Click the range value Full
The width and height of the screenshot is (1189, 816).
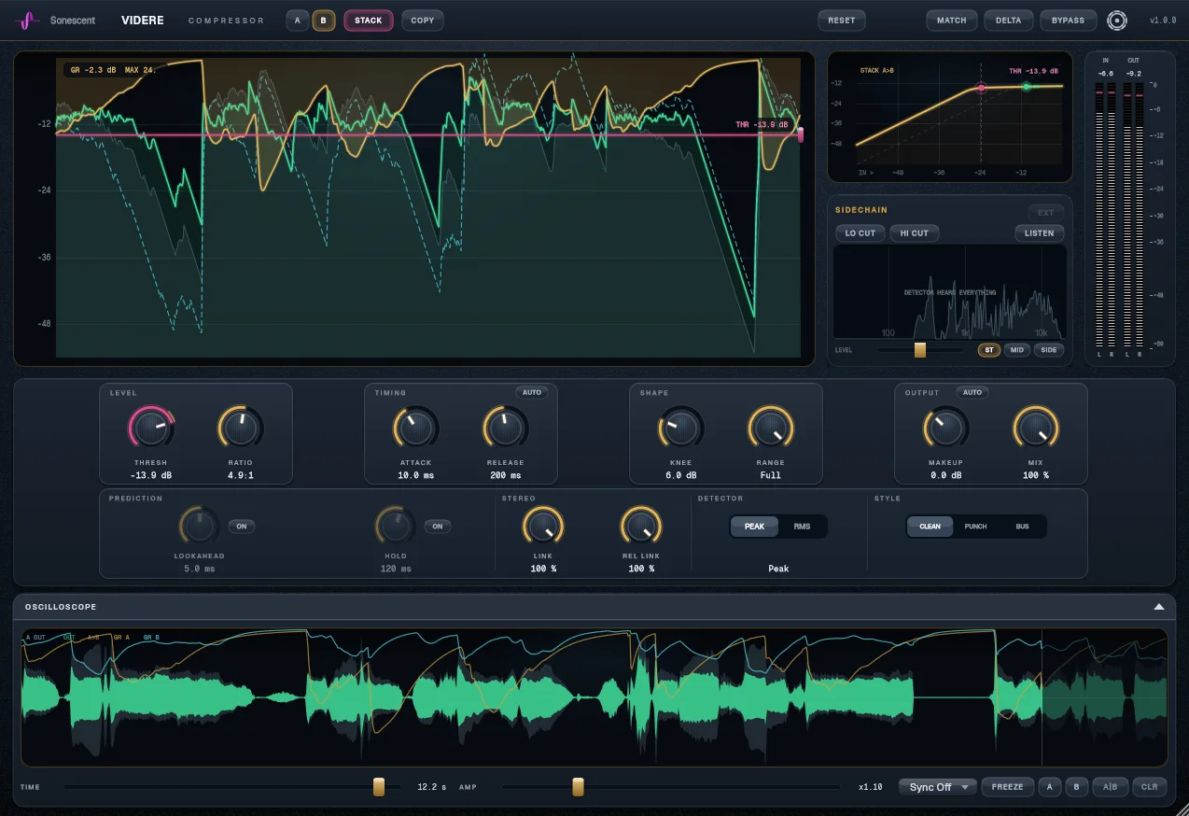(x=770, y=475)
